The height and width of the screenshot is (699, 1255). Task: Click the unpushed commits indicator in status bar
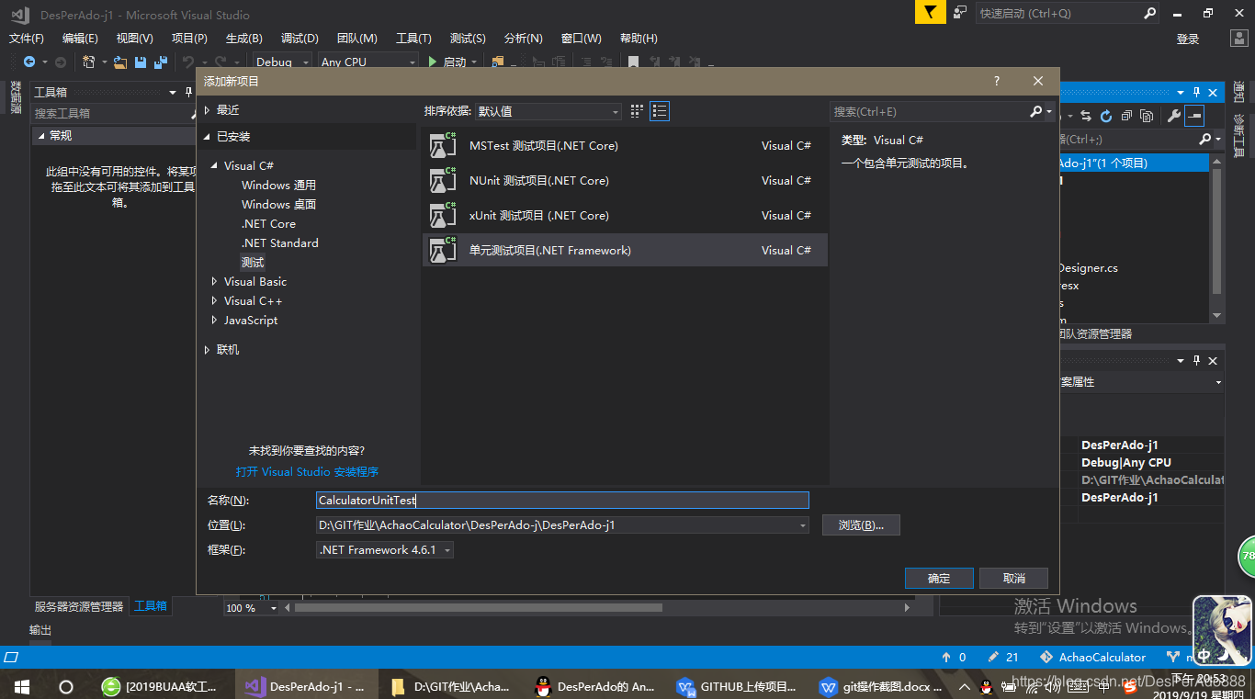954,657
